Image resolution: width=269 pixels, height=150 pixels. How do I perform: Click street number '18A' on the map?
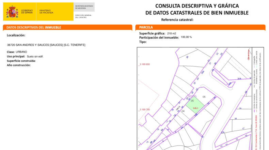230,84
